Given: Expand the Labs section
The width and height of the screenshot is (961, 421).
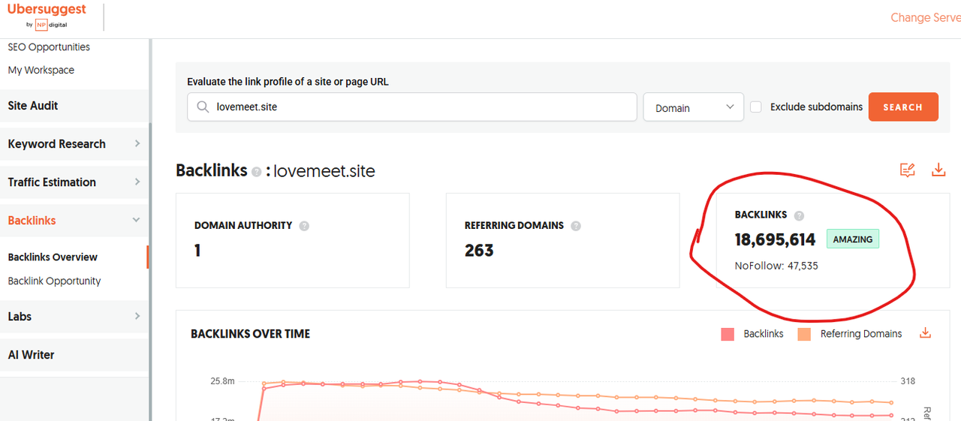Looking at the screenshot, I should coord(74,317).
